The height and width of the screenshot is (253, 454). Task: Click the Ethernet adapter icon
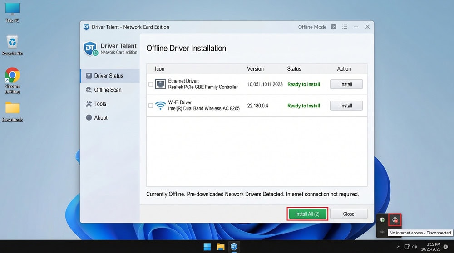[x=160, y=84]
